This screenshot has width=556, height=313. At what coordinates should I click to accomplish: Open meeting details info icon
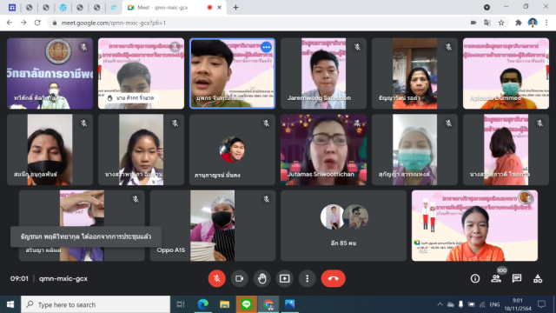coord(475,278)
